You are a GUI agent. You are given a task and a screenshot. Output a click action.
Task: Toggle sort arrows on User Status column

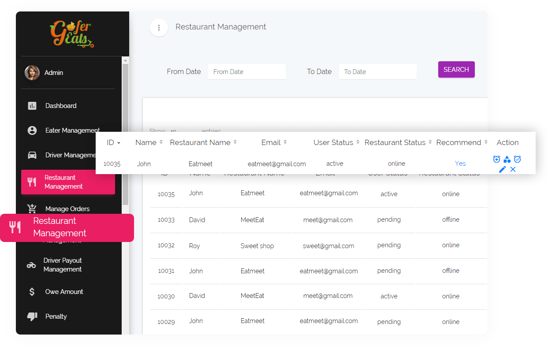(x=358, y=142)
